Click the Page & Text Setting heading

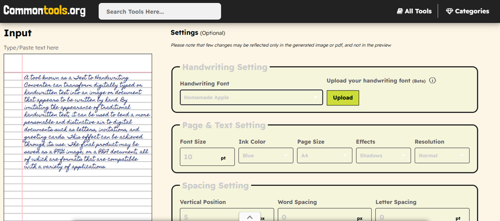tap(224, 125)
